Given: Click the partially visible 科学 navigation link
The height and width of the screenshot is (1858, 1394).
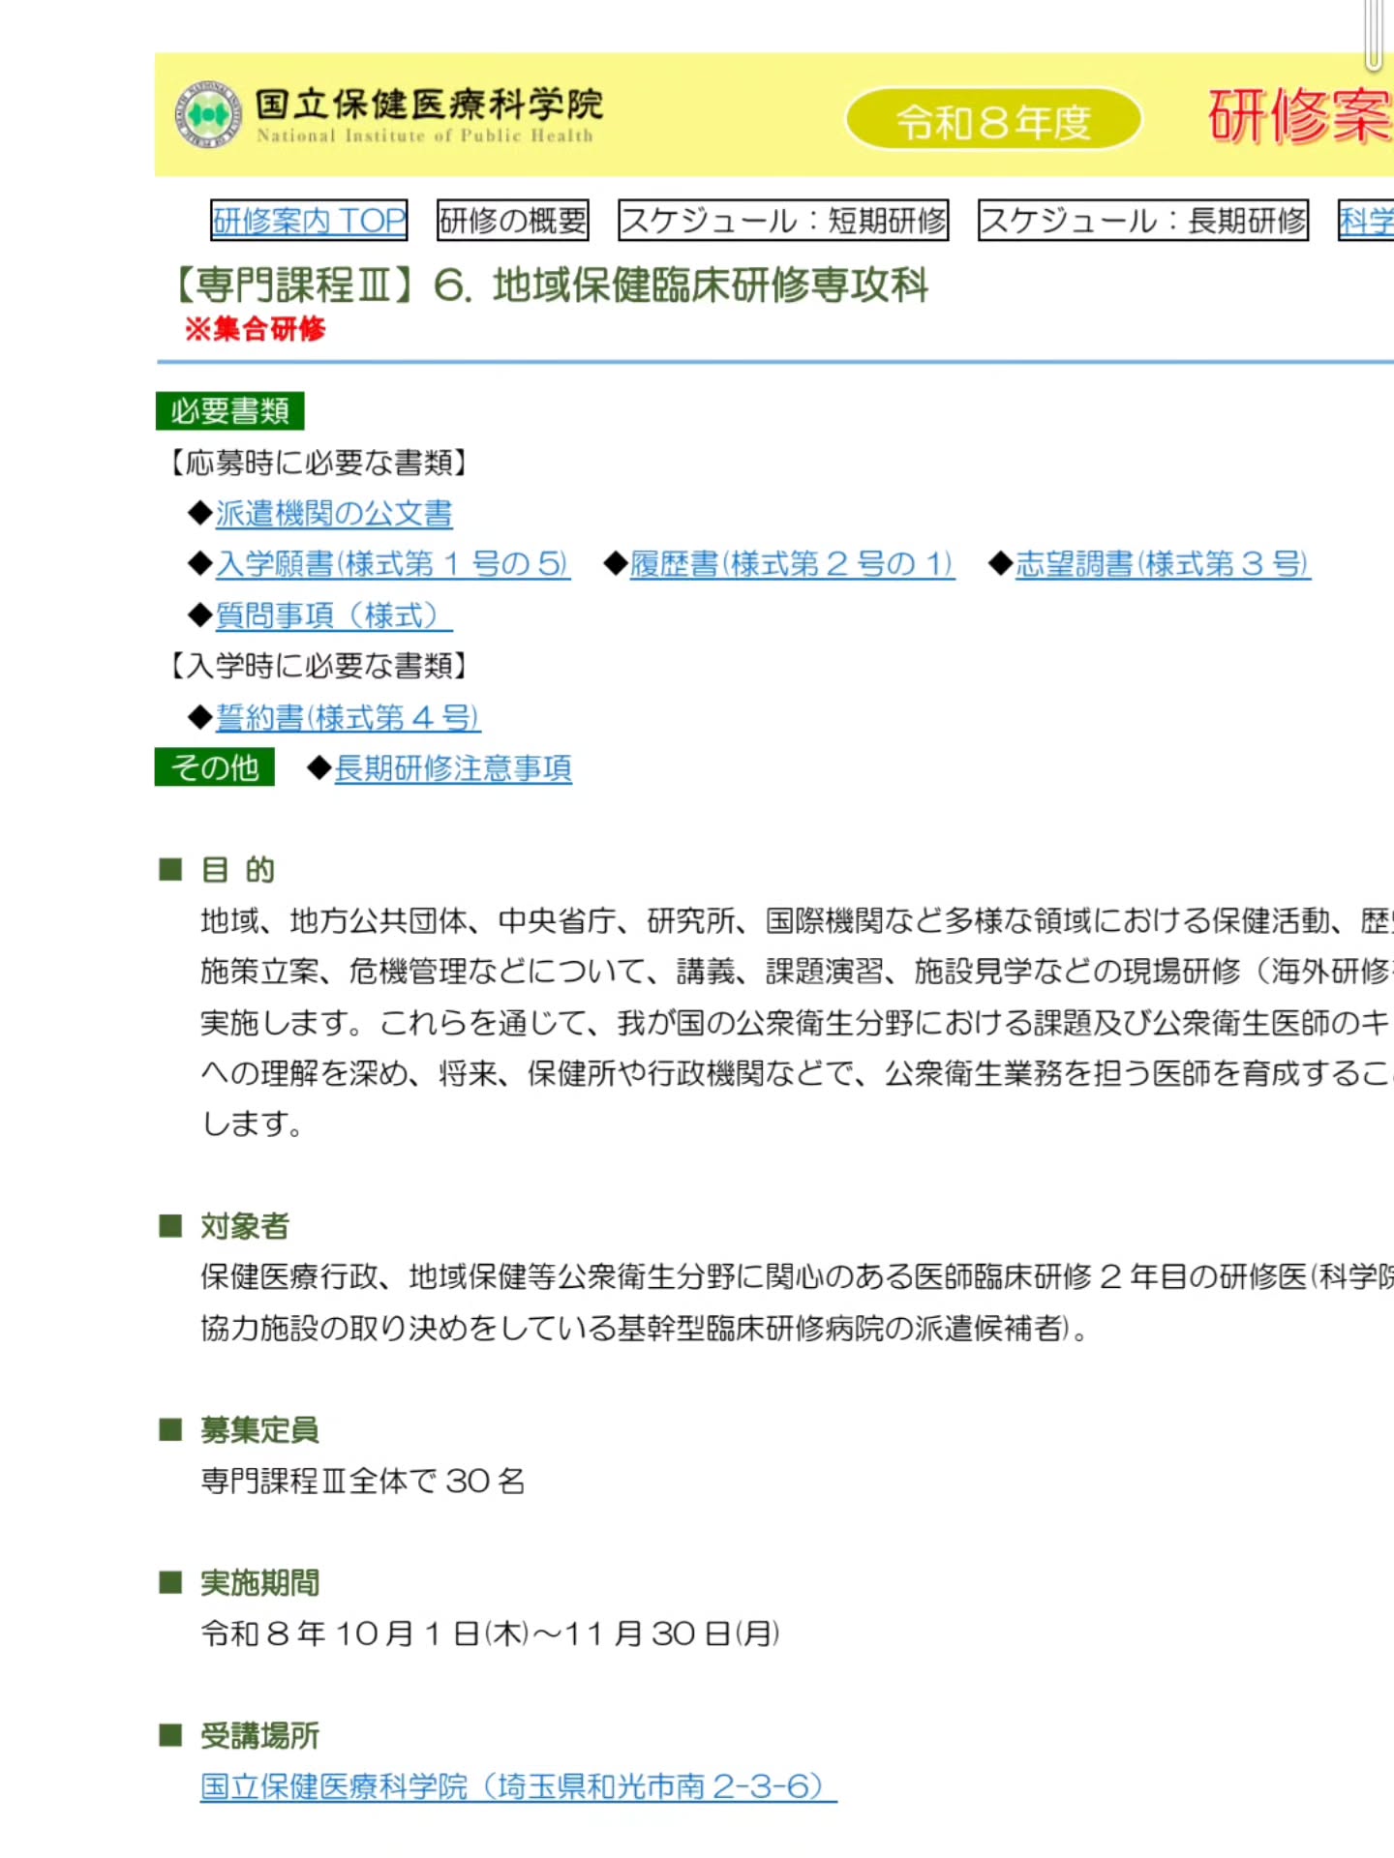Looking at the screenshot, I should tap(1365, 221).
